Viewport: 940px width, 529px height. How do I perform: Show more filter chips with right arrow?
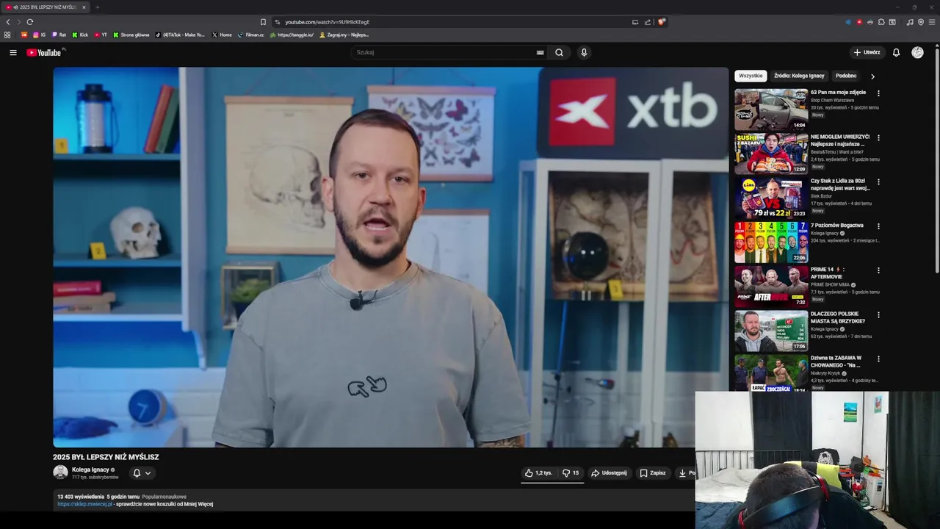(872, 76)
